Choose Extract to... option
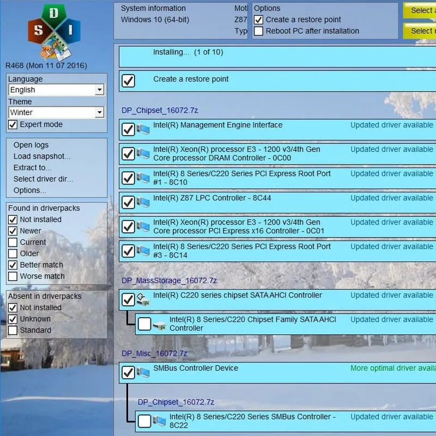Viewport: 436px width, 436px height. click(33, 168)
